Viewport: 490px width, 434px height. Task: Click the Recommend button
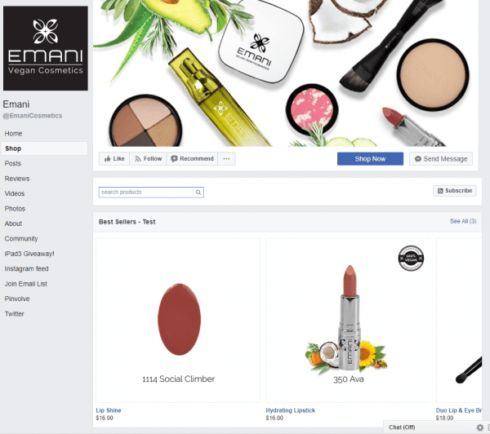(192, 158)
